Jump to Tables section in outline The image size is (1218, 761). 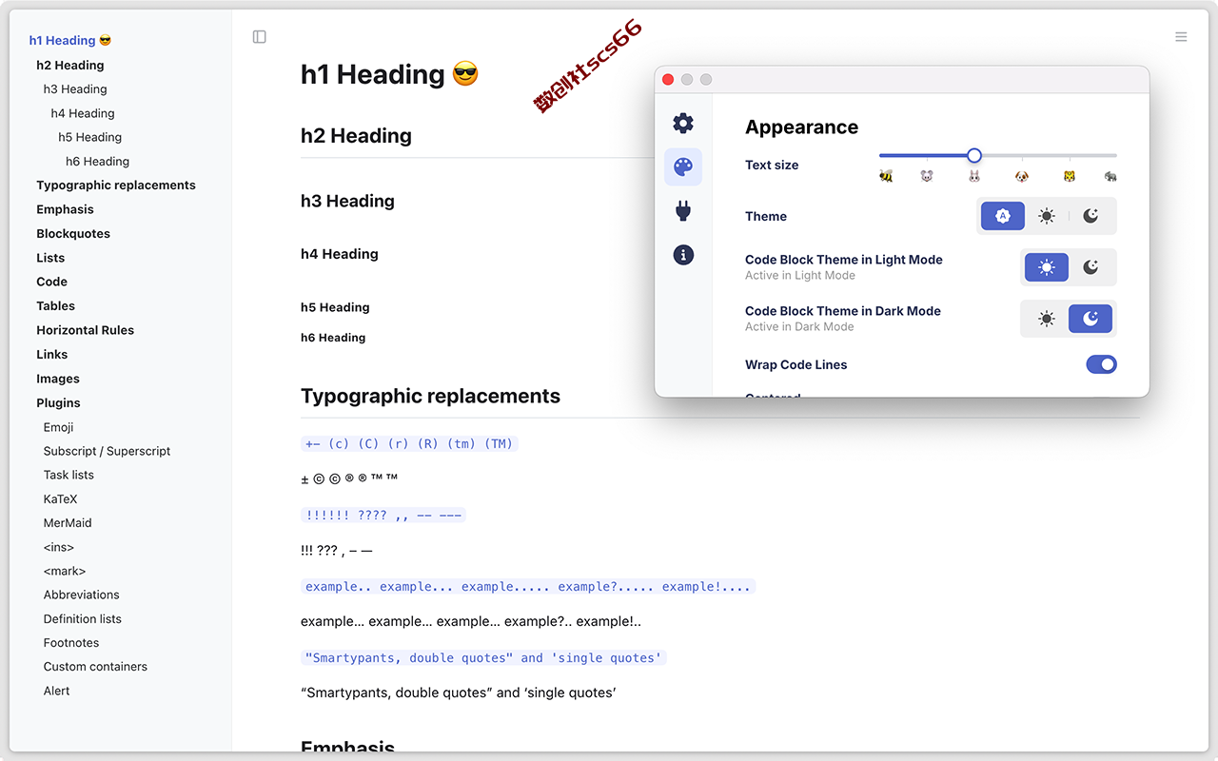(x=55, y=306)
